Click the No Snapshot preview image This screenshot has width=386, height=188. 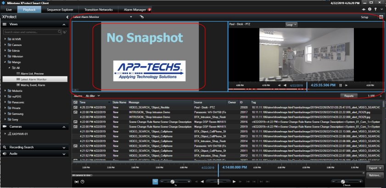[x=150, y=57]
